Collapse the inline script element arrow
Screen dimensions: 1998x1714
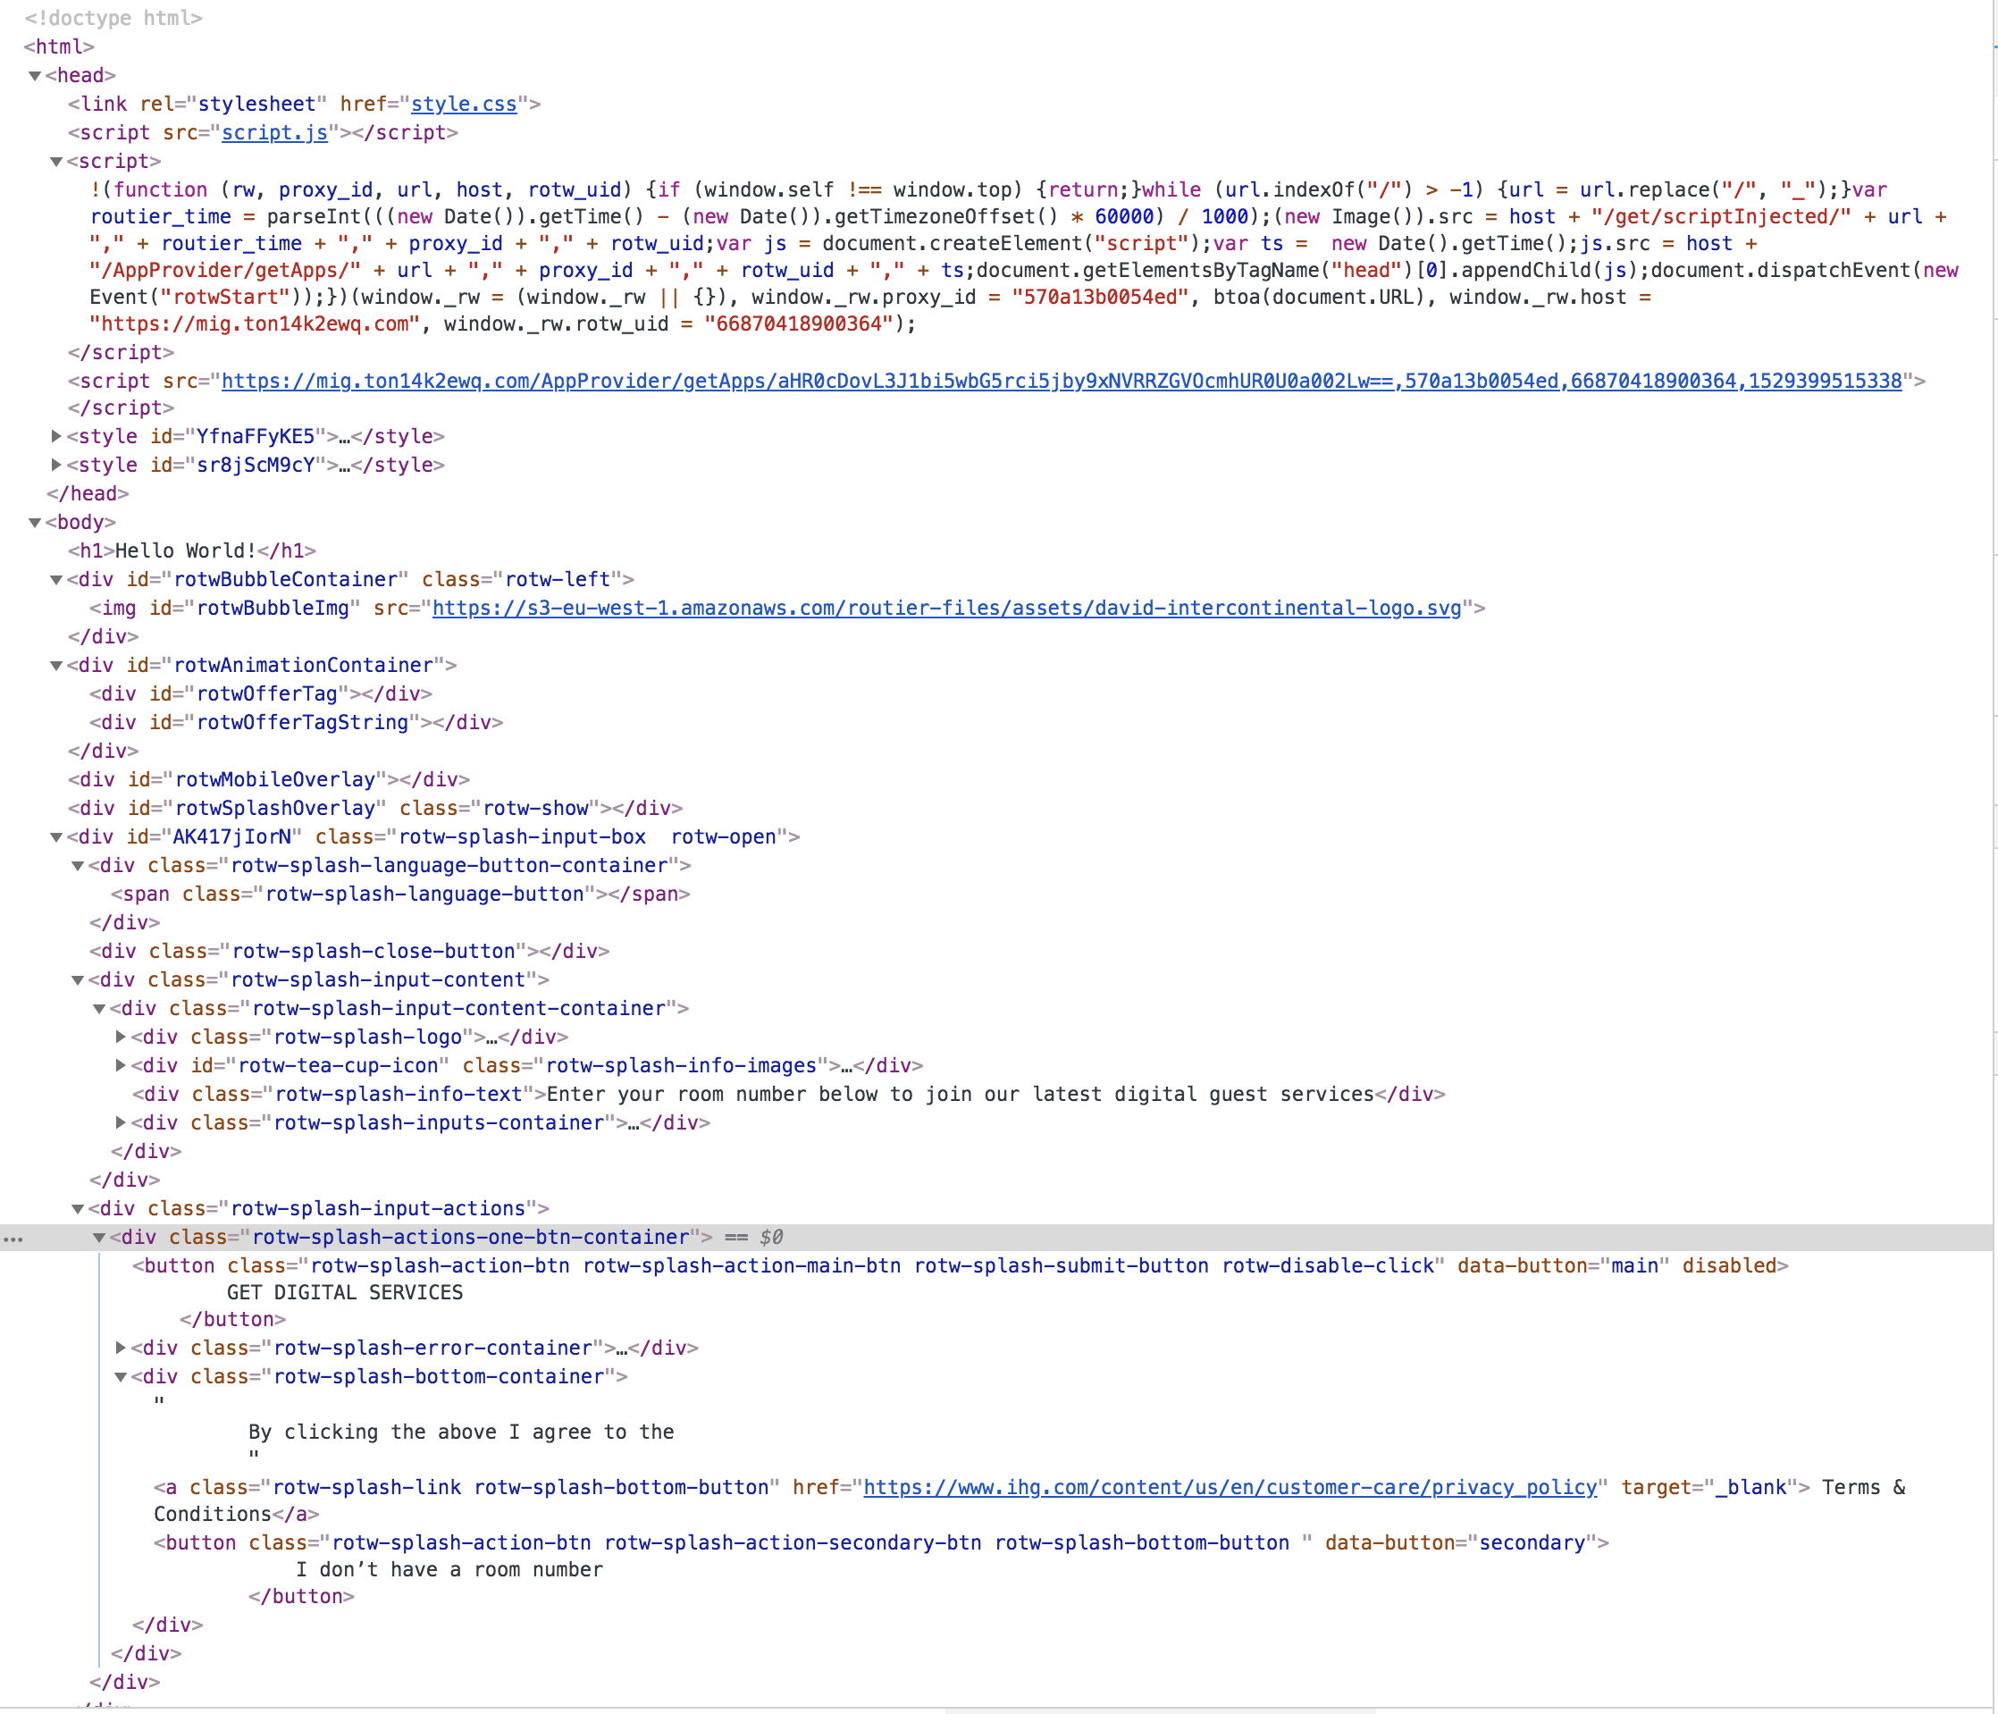(57, 161)
